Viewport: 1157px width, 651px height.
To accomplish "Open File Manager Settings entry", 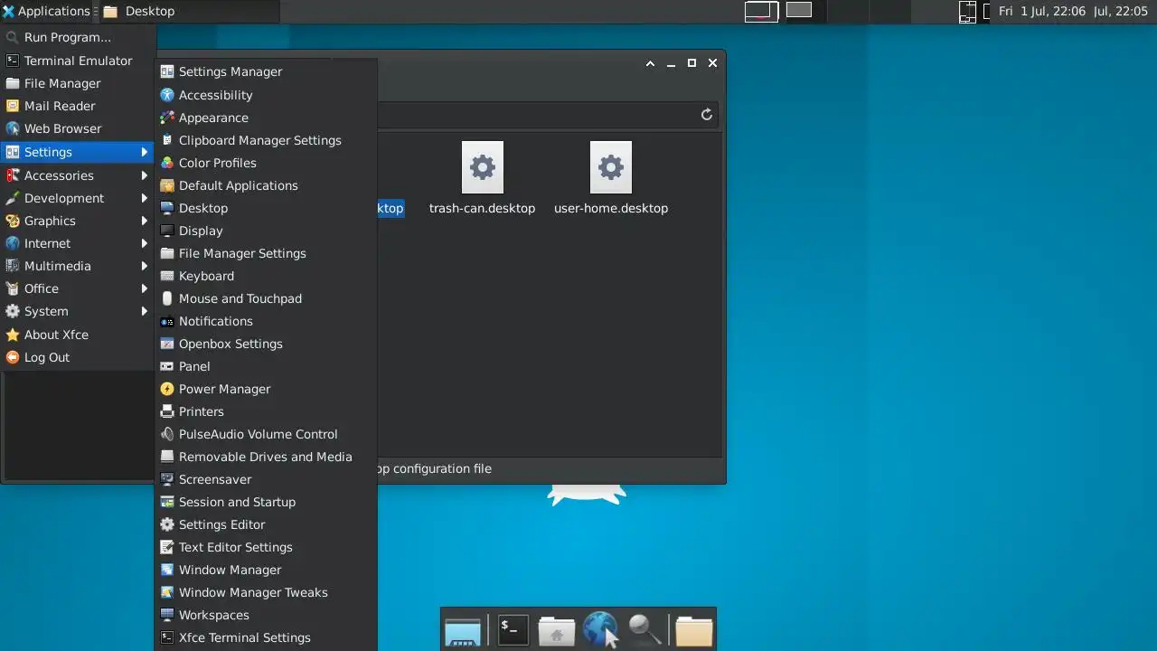I will [266, 253].
